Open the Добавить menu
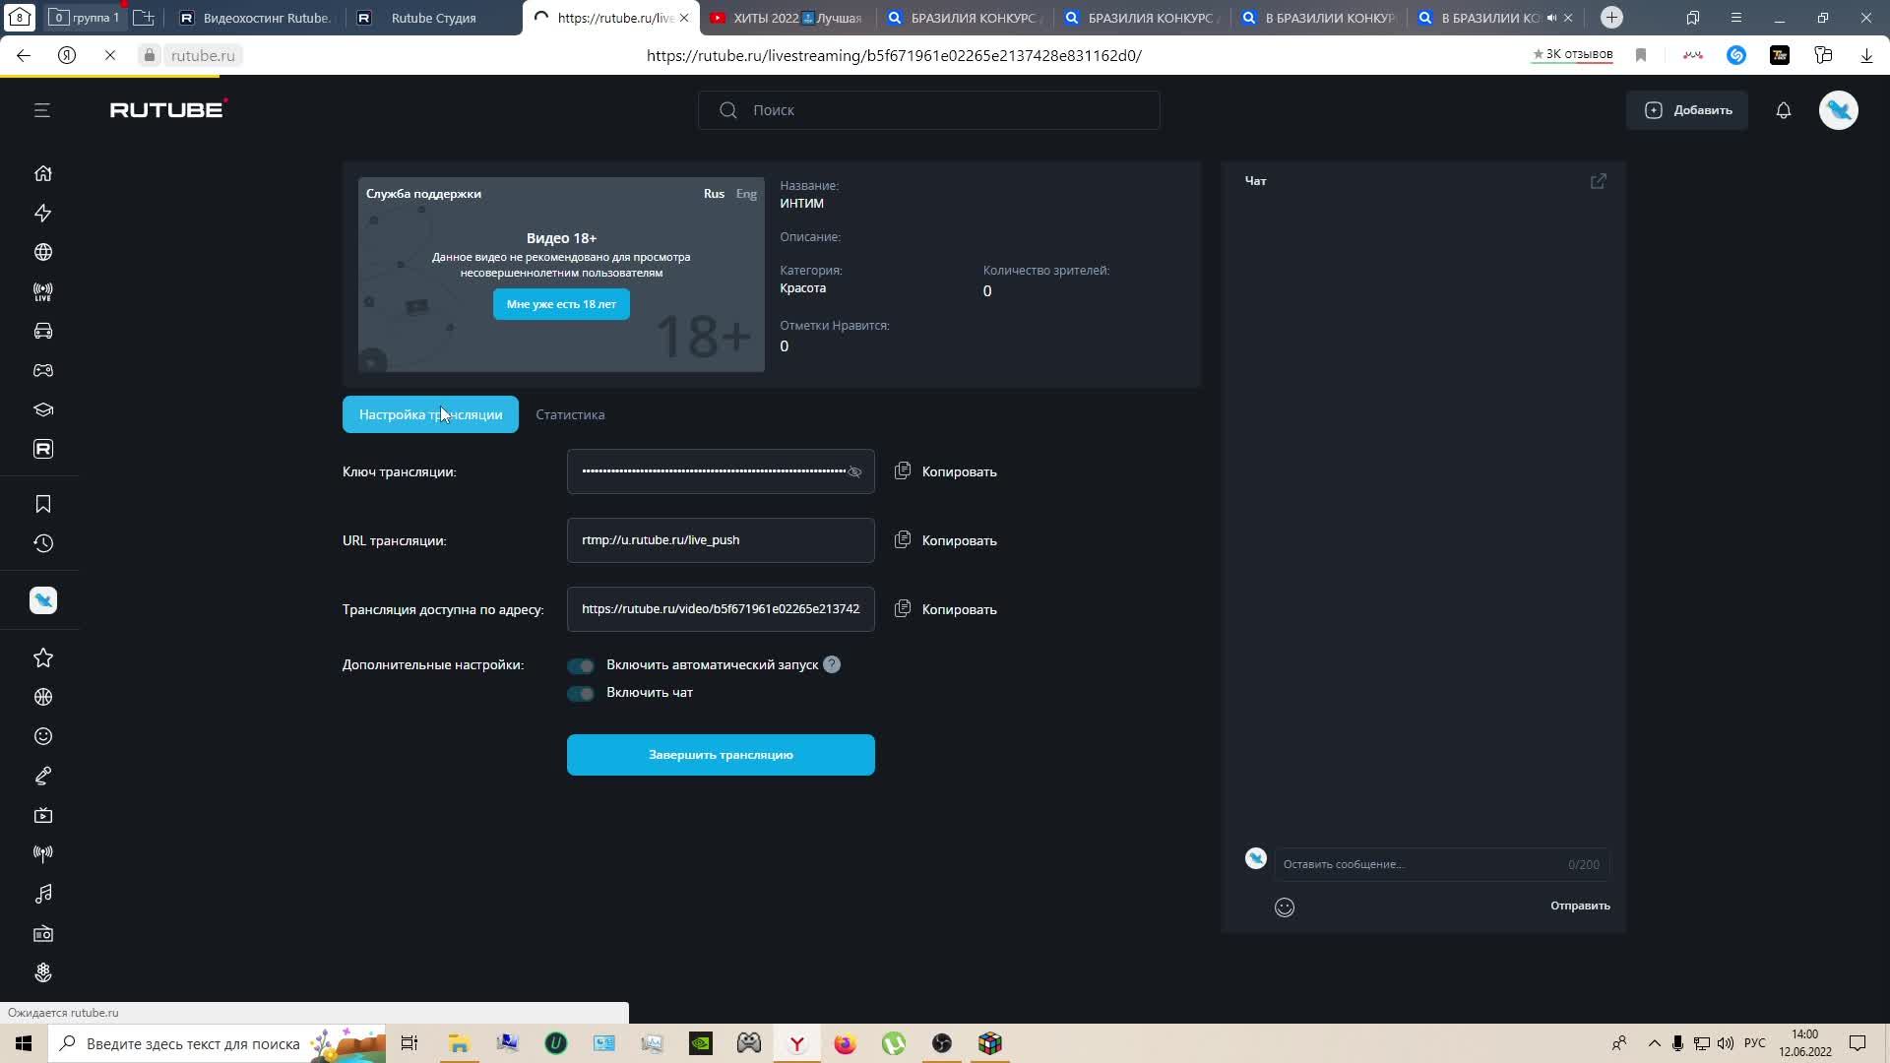 pos(1687,110)
